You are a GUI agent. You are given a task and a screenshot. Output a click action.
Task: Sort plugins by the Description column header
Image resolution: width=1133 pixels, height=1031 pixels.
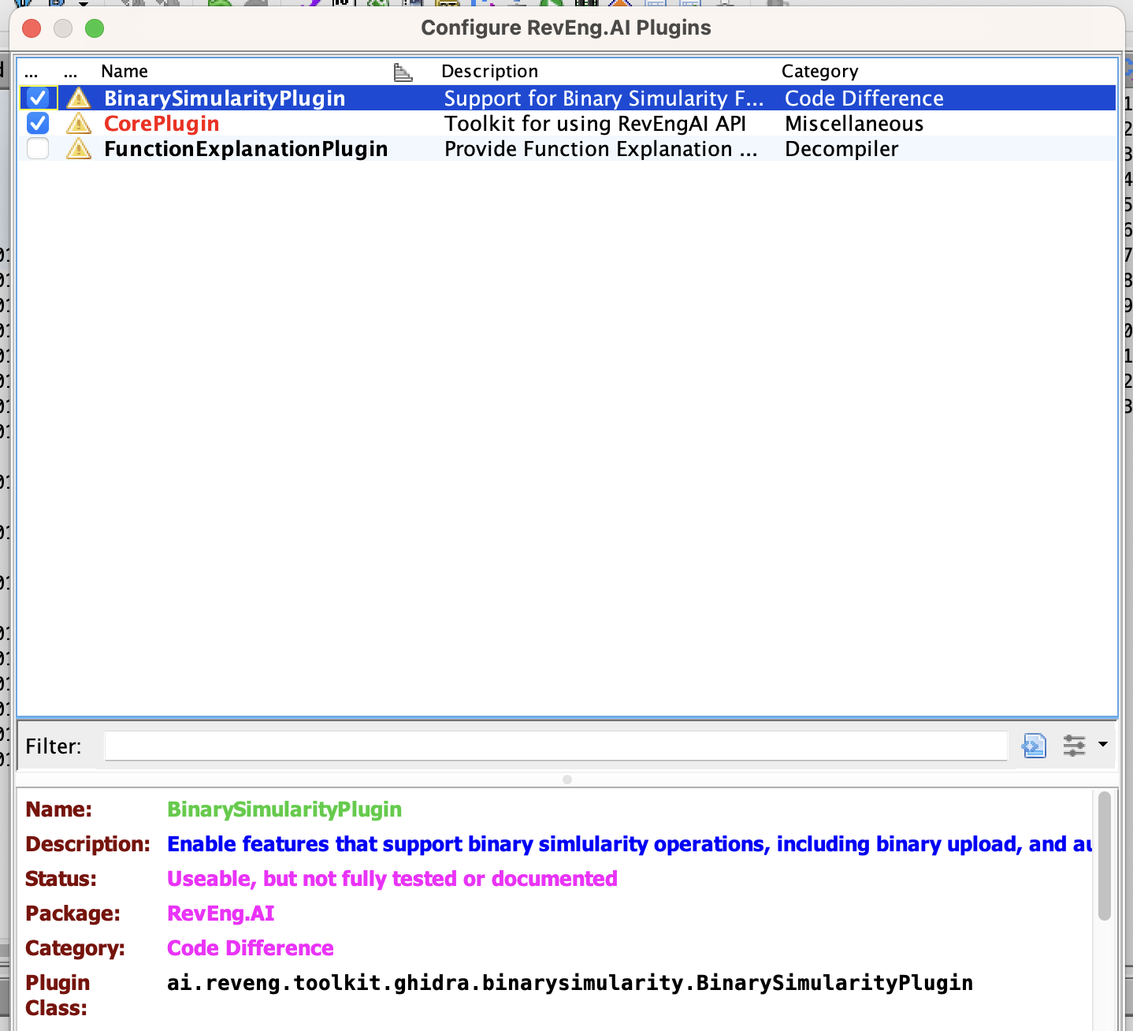coord(489,71)
